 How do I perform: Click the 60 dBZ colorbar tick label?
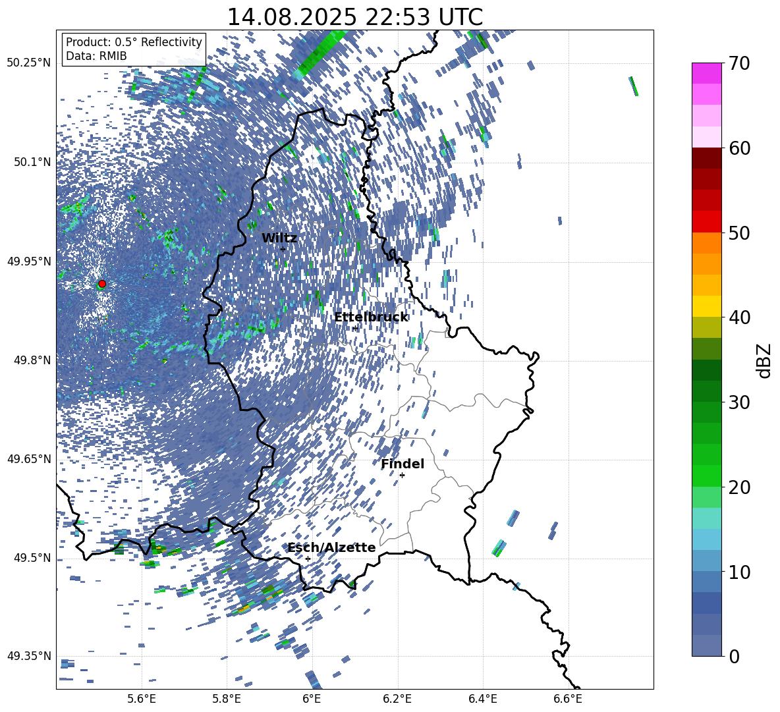click(x=739, y=148)
